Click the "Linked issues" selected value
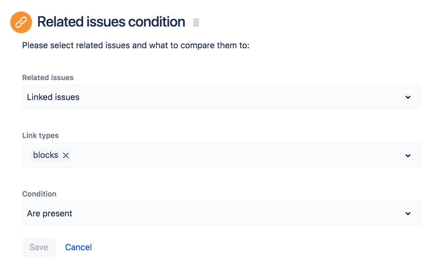Screen dimensions: 437x270 (x=53, y=97)
